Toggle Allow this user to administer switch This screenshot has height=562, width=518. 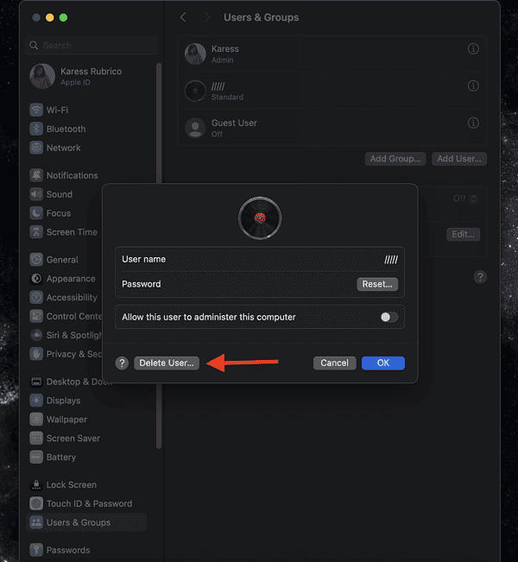coord(389,317)
